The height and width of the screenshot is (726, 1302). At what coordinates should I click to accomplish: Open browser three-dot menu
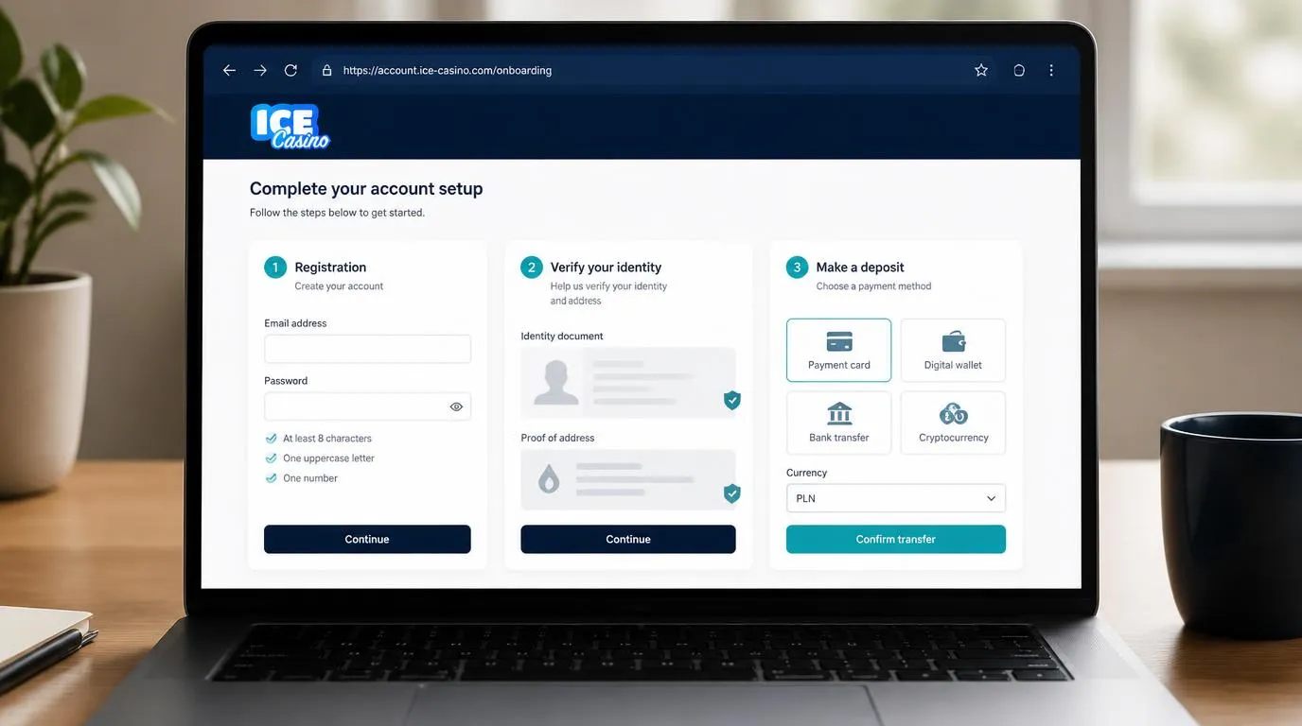pos(1051,71)
